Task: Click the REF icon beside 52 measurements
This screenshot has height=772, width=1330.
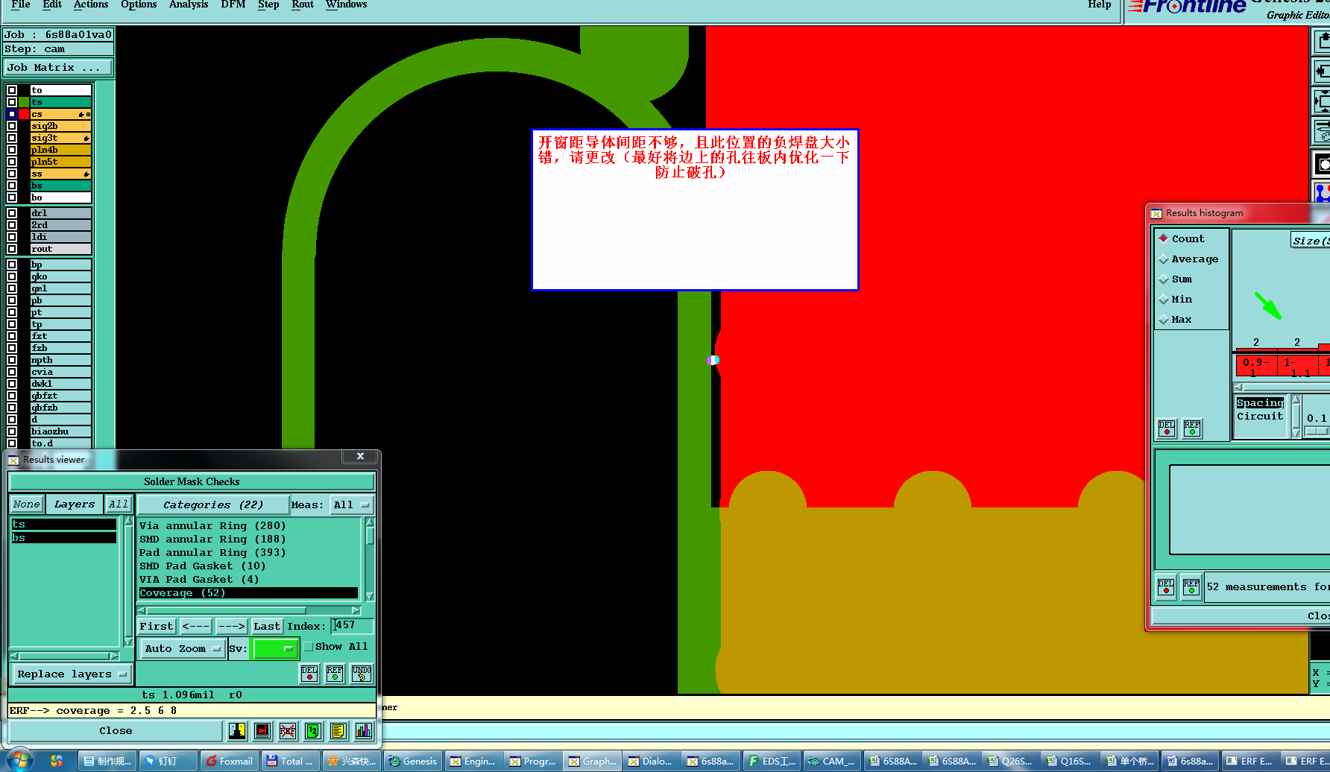Action: (x=1191, y=587)
